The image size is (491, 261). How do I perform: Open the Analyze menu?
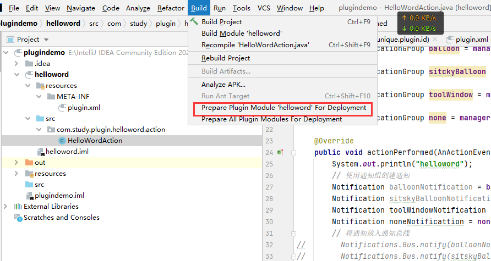(138, 8)
